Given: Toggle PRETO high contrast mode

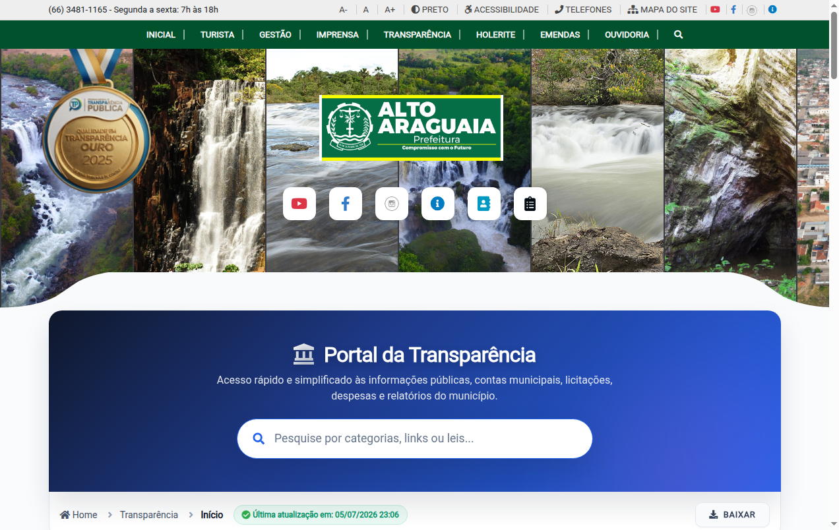Looking at the screenshot, I should [x=430, y=10].
